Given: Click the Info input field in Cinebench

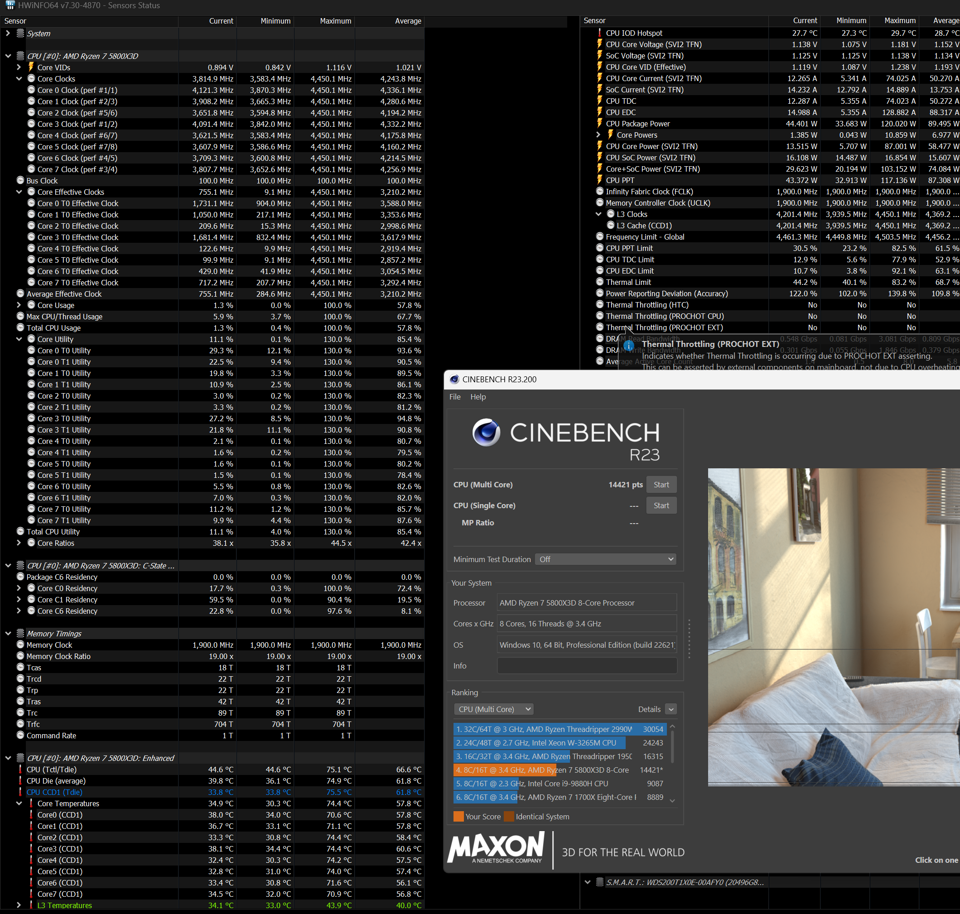Looking at the screenshot, I should (587, 665).
